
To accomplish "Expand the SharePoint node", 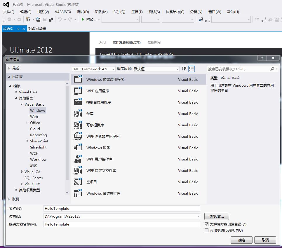I will (27, 141).
